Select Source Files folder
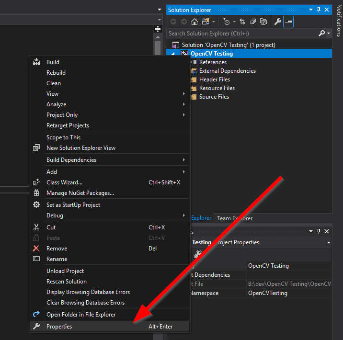 pyautogui.click(x=214, y=97)
